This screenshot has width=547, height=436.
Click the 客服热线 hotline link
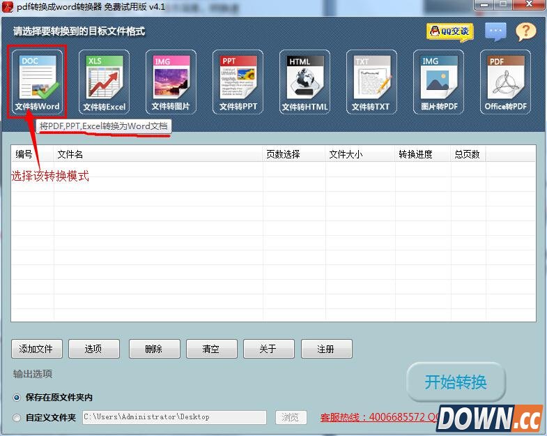[379, 417]
